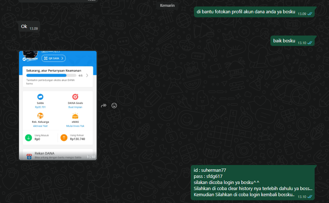Click double check marks on 'baik bosku' message
The width and height of the screenshot is (329, 203).
(310, 43)
